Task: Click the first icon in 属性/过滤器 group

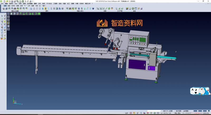Action: point(3,9)
